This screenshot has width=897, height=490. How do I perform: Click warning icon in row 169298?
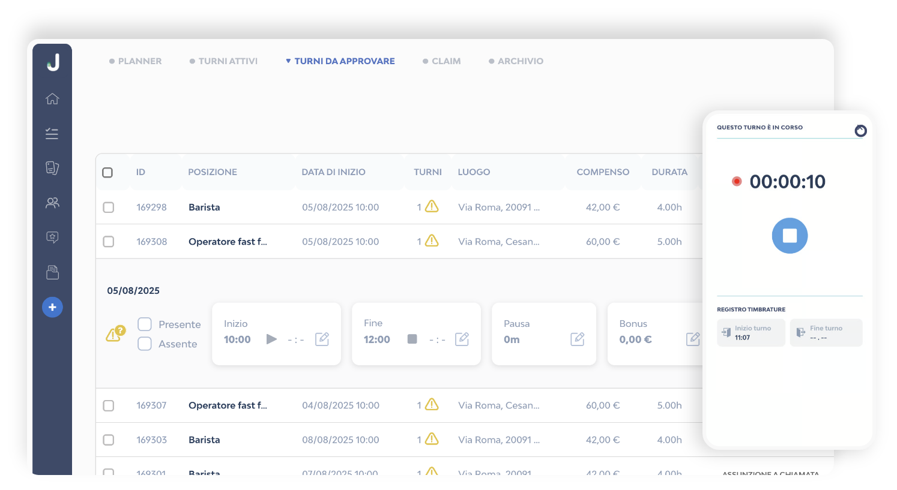pos(432,206)
